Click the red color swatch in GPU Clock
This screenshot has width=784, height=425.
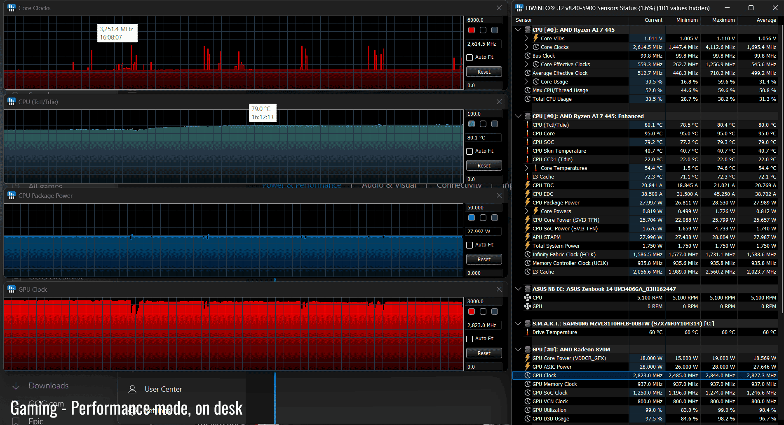[472, 311]
